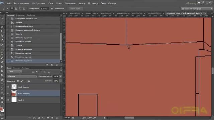Screen dimensions: 214x120
Task: Add layer mask icon
Action: coord(39,118)
